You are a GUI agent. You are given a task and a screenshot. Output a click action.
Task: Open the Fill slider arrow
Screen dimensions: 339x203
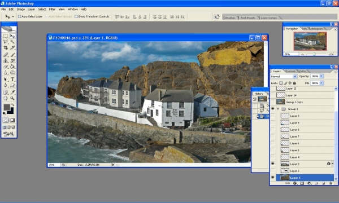click(x=321, y=83)
